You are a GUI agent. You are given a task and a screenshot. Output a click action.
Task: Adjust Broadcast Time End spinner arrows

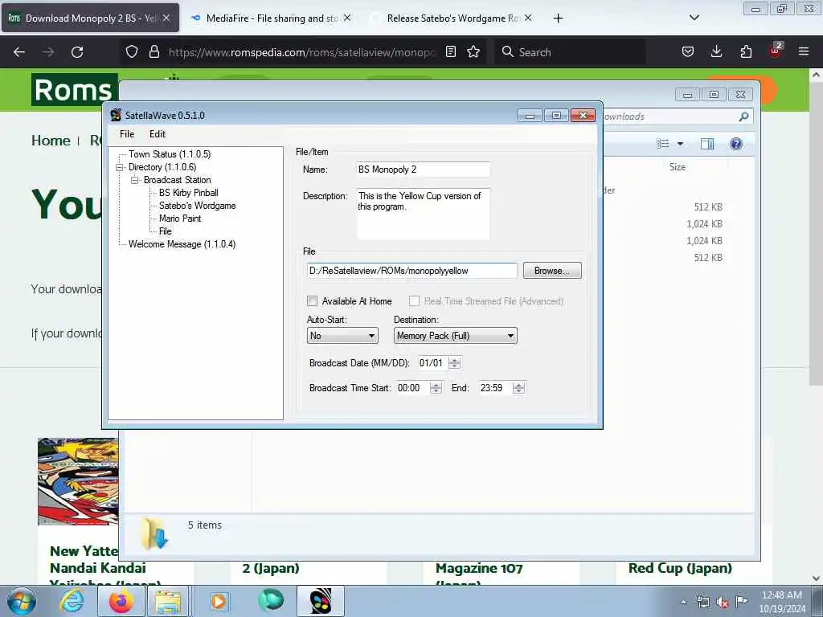(x=518, y=388)
